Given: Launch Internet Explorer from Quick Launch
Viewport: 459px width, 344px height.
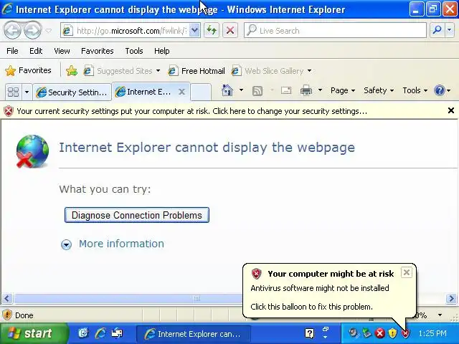Looking at the screenshot, I should click(x=100, y=333).
